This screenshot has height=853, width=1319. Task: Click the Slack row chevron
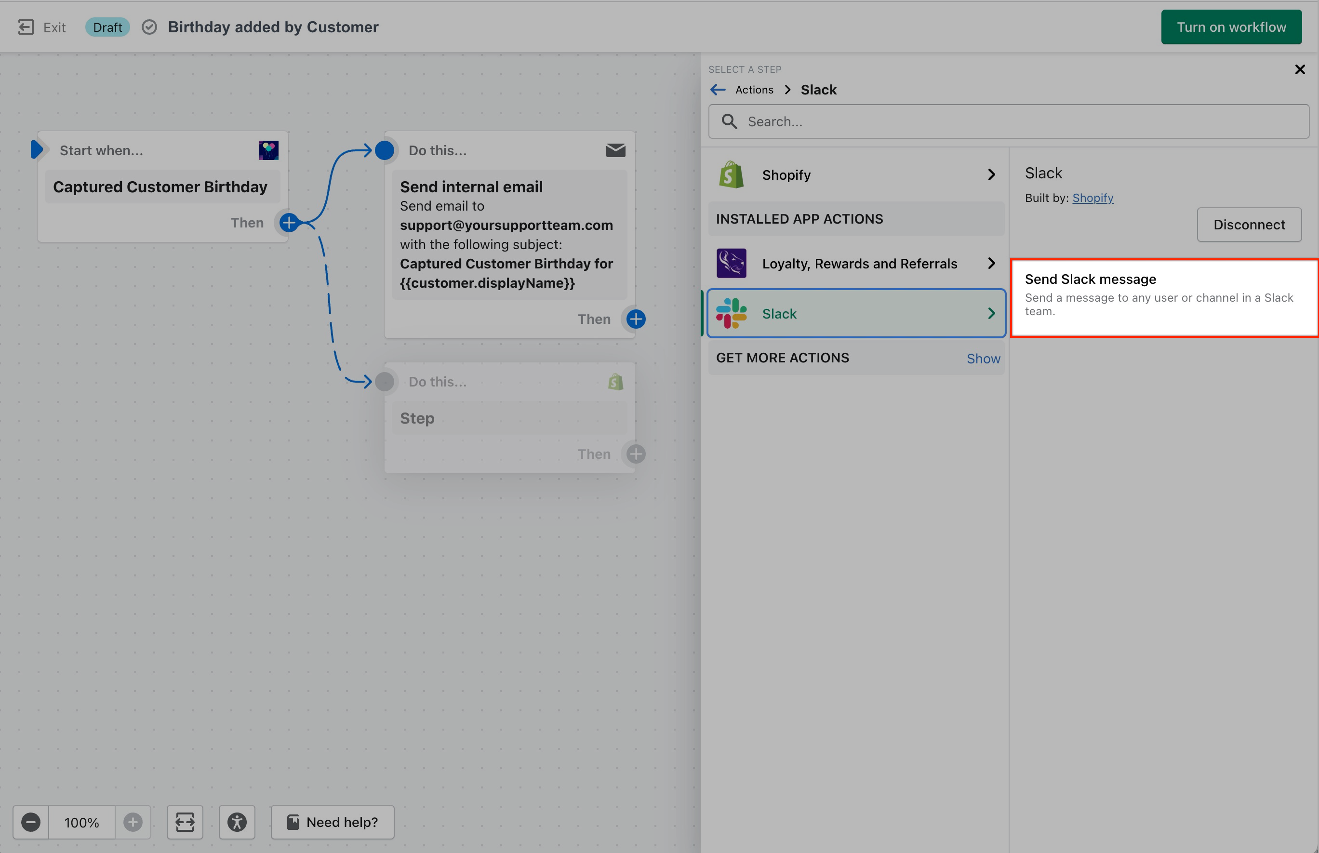991,314
